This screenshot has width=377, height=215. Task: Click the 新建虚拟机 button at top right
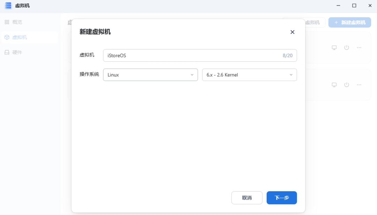click(x=349, y=22)
